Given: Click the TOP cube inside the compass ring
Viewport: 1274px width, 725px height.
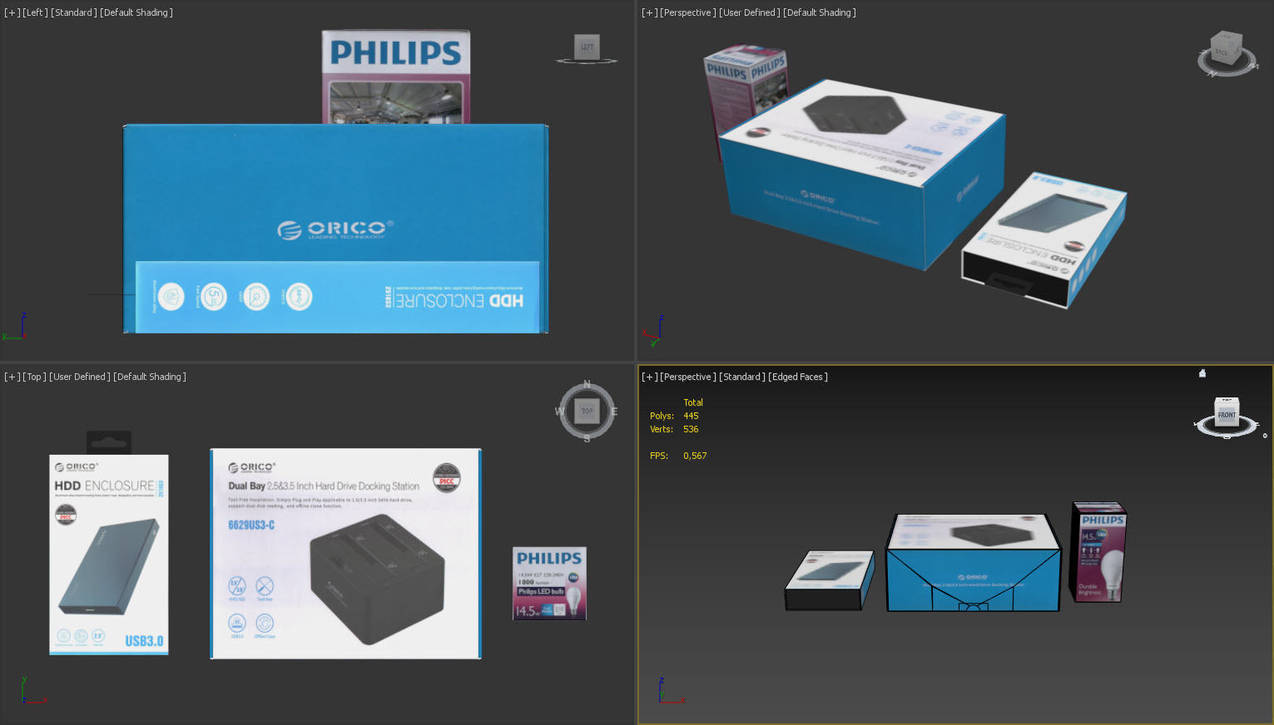Looking at the screenshot, I should point(587,410).
